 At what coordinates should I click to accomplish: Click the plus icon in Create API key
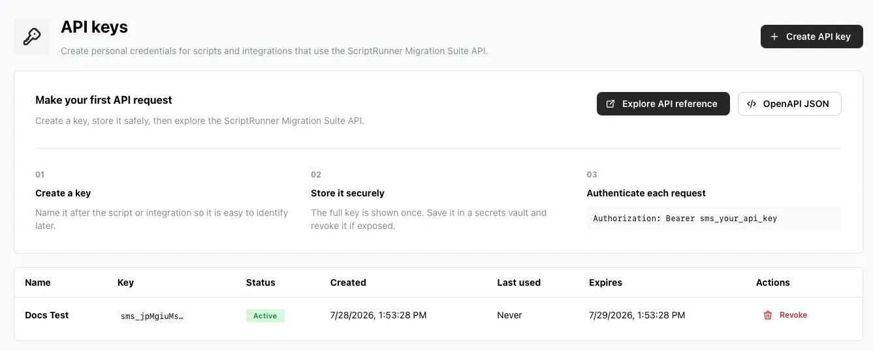click(774, 37)
